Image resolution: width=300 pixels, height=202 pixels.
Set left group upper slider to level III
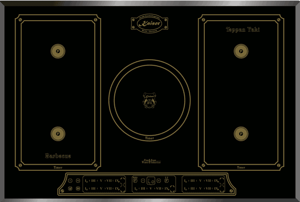[x=93, y=180]
